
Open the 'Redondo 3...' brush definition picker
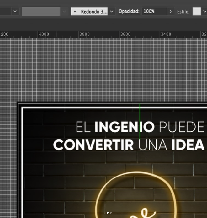pyautogui.click(x=89, y=12)
